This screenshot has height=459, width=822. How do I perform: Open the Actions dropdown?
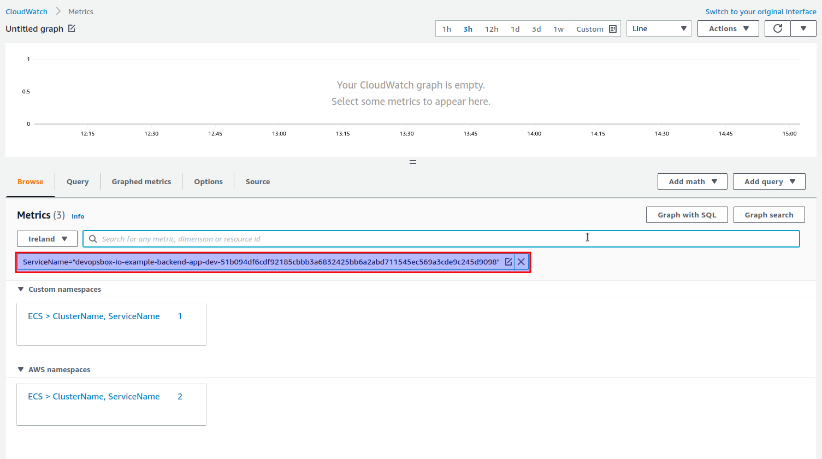click(x=728, y=28)
